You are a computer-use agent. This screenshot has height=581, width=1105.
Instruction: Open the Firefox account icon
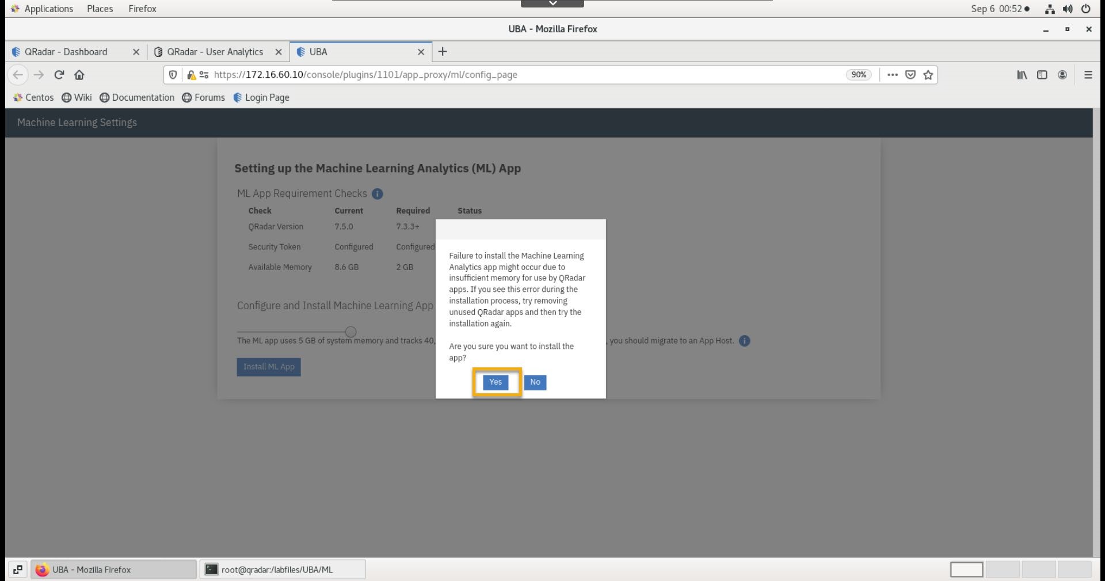click(1062, 75)
